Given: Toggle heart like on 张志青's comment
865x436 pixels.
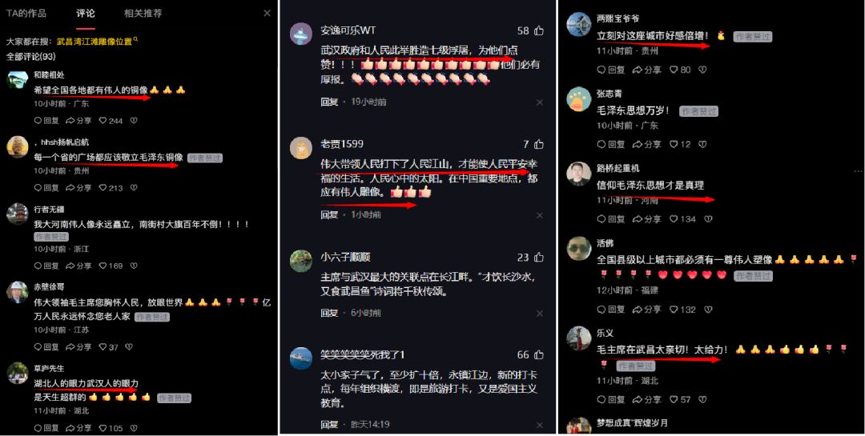Looking at the screenshot, I should click(x=680, y=145).
